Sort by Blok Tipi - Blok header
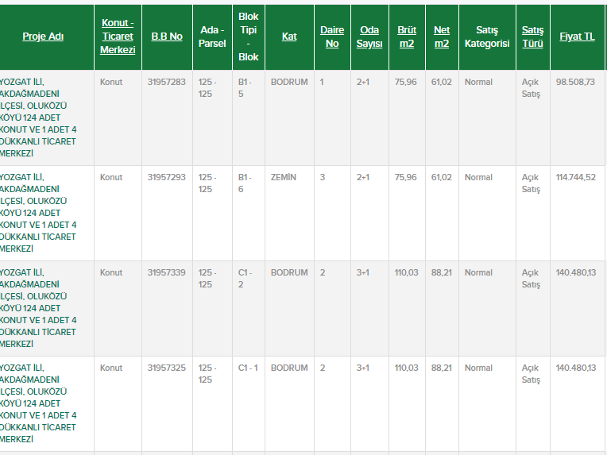Image resolution: width=607 pixels, height=455 pixels. click(249, 37)
